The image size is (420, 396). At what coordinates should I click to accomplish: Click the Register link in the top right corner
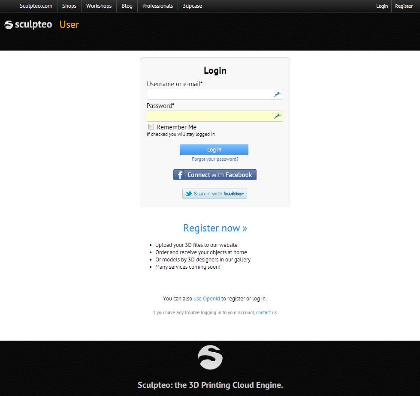click(404, 6)
